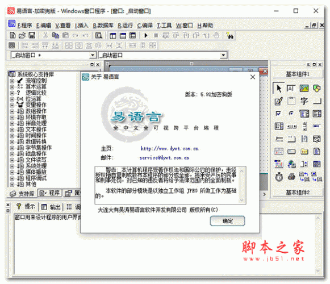
Task: Select the printer component icon
Action: pos(291,177)
